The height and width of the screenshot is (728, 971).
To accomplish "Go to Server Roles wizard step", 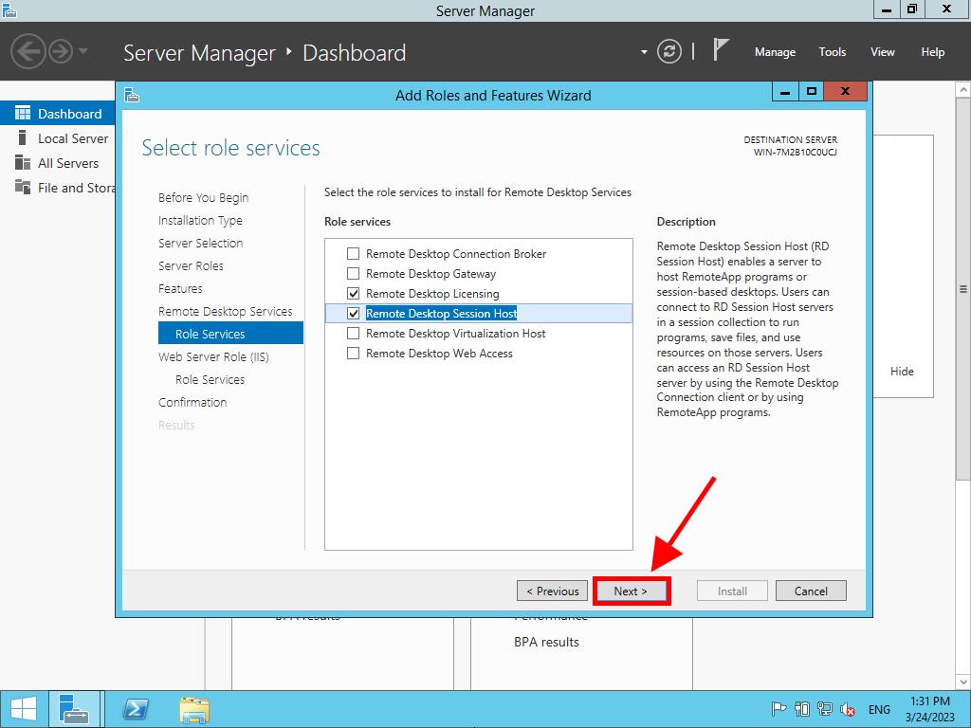I will (191, 266).
